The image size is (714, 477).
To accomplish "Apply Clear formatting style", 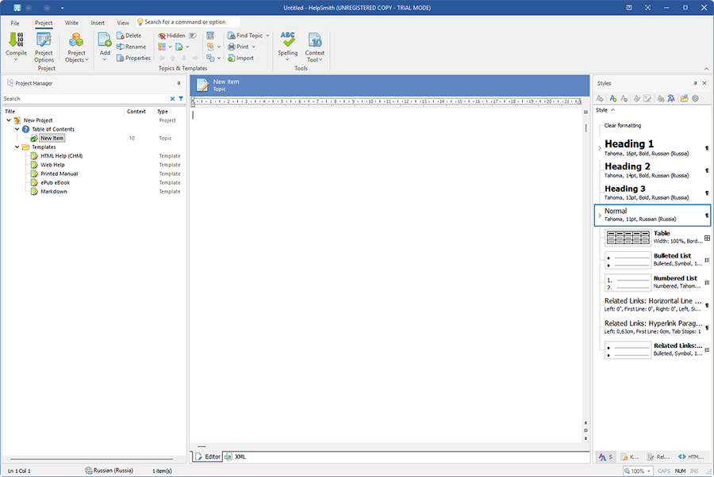I will pos(623,125).
